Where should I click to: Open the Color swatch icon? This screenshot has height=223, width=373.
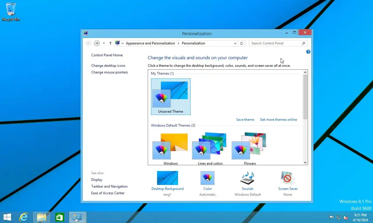point(207,178)
